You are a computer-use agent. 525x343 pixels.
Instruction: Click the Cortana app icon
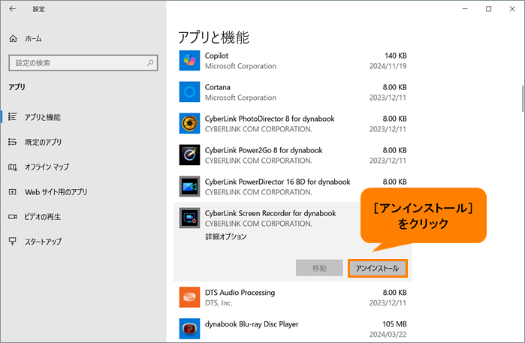(189, 92)
